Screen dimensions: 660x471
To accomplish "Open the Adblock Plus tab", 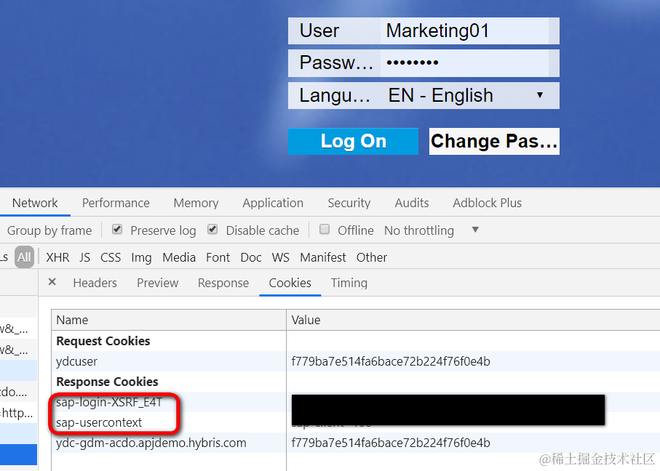I will tap(487, 203).
